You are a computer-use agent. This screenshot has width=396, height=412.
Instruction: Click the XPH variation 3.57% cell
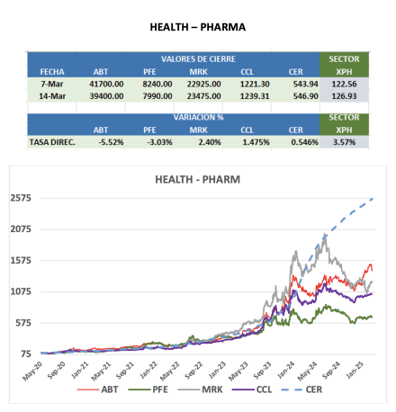tap(344, 142)
